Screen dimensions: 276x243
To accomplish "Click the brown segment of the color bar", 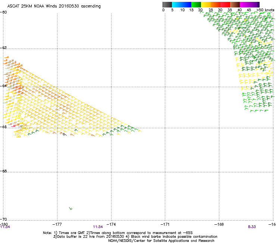I will coord(235,4).
